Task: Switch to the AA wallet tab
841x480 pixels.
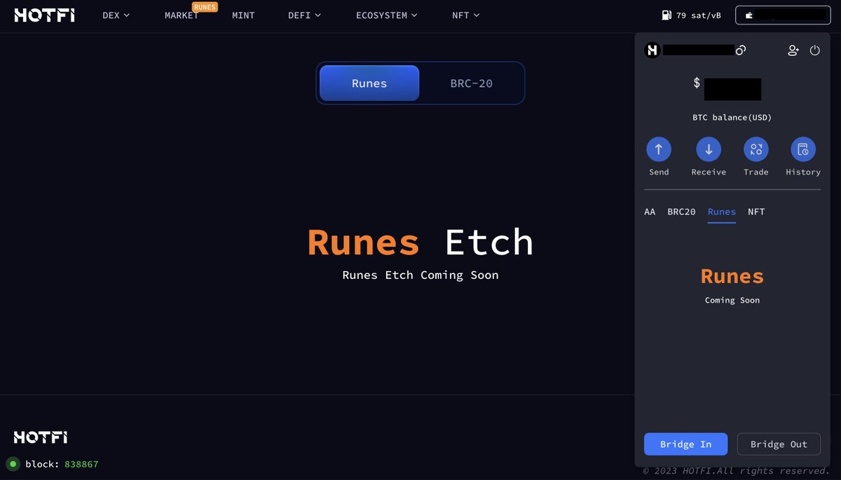Action: 650,212
